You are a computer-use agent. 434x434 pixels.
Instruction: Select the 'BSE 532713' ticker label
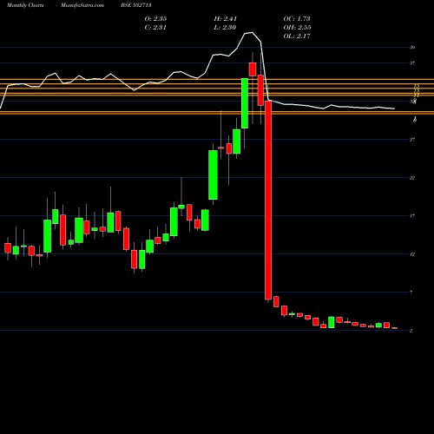point(136,5)
